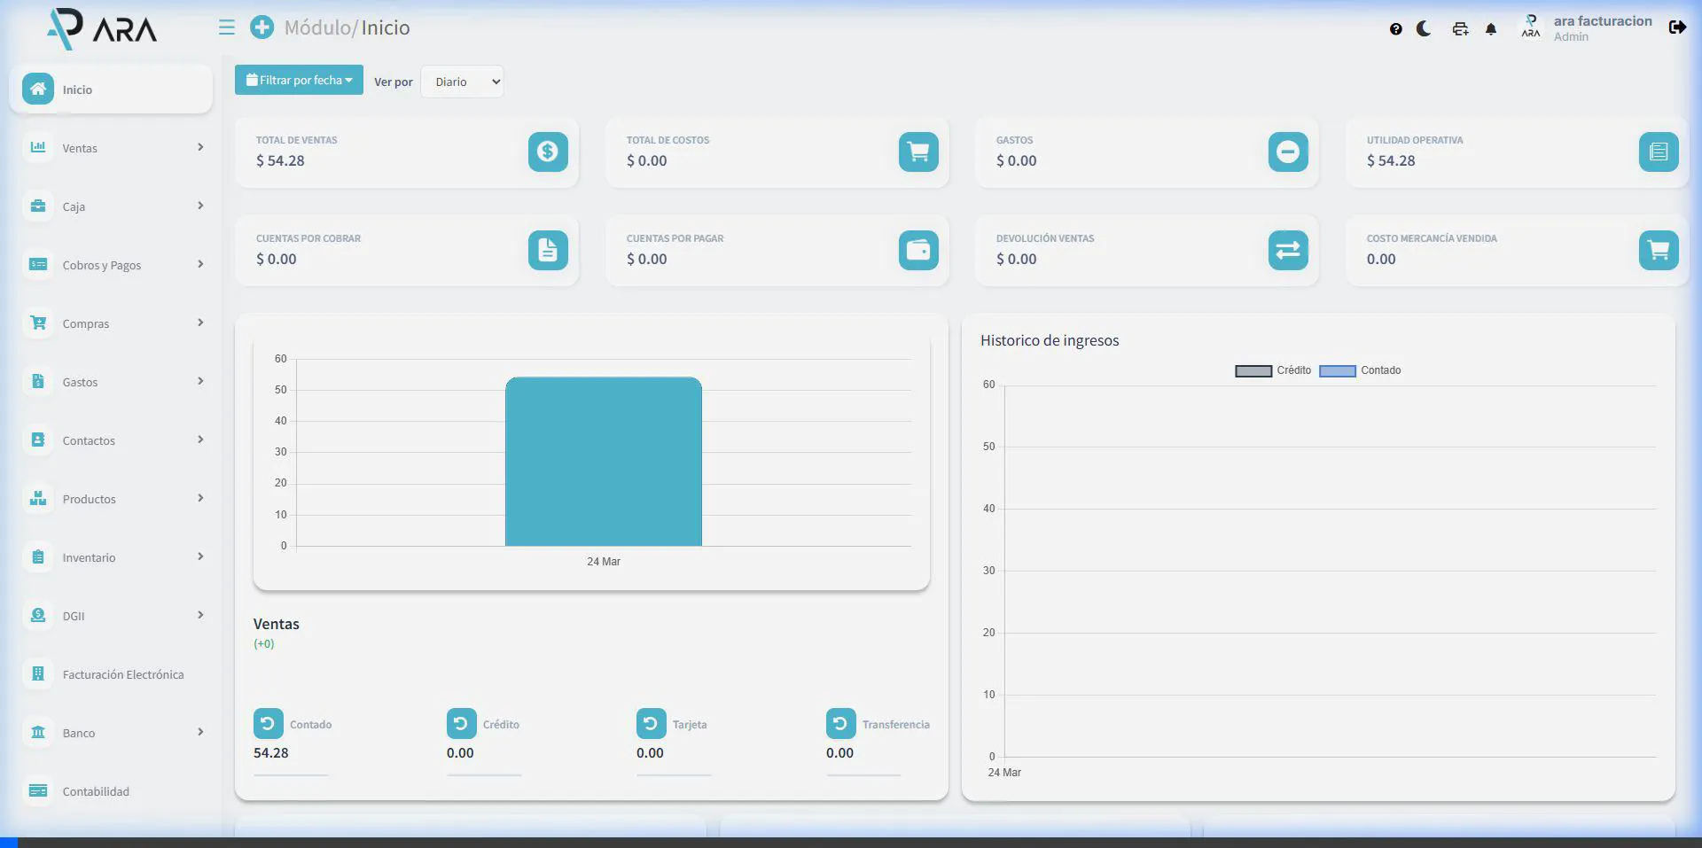
Task: Open the Filtrar por fecha dropdown
Action: point(299,80)
